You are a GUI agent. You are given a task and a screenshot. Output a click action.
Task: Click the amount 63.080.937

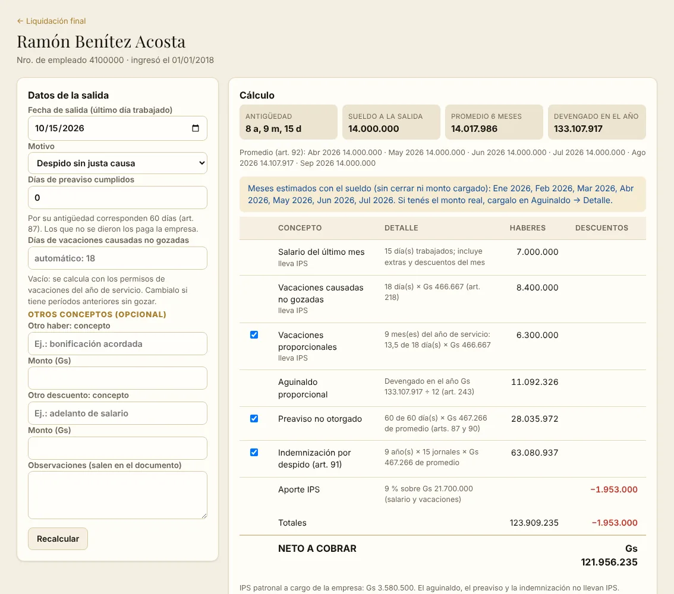point(535,453)
